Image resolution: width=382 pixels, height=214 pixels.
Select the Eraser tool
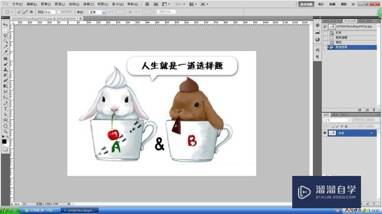point(5,80)
